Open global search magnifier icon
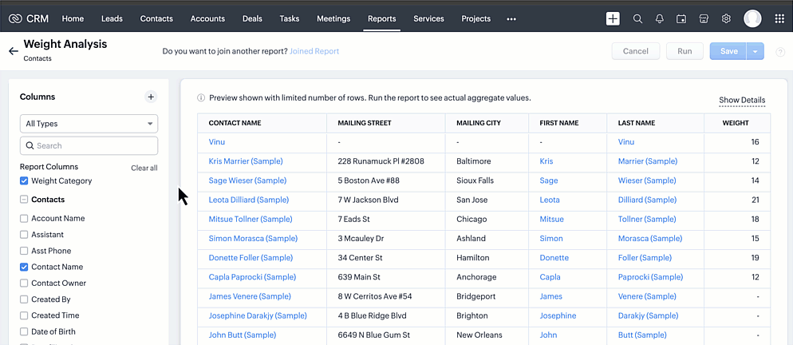The width and height of the screenshot is (793, 345). pyautogui.click(x=637, y=18)
